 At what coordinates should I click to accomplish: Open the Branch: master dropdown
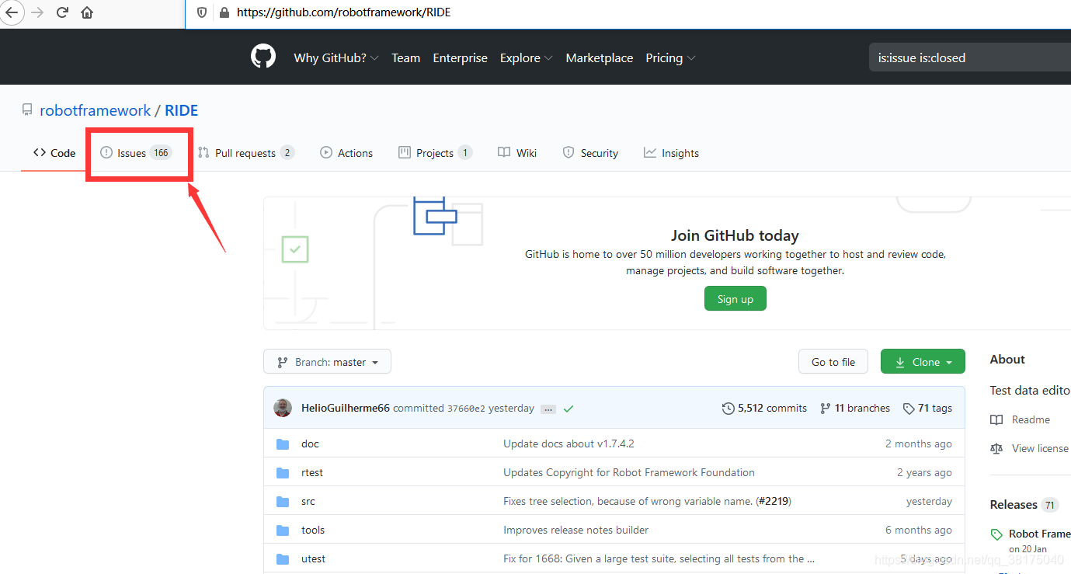click(327, 362)
